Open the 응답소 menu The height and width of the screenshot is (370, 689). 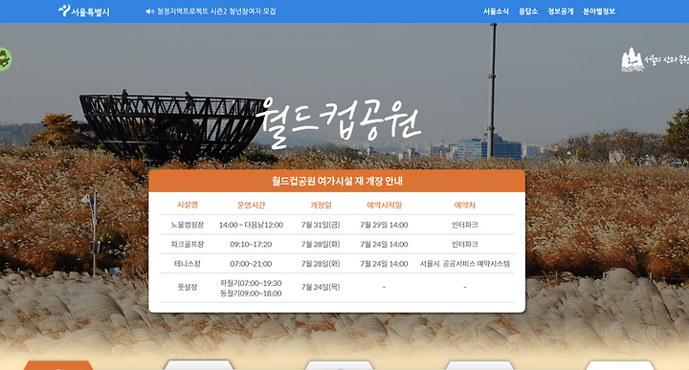528,11
